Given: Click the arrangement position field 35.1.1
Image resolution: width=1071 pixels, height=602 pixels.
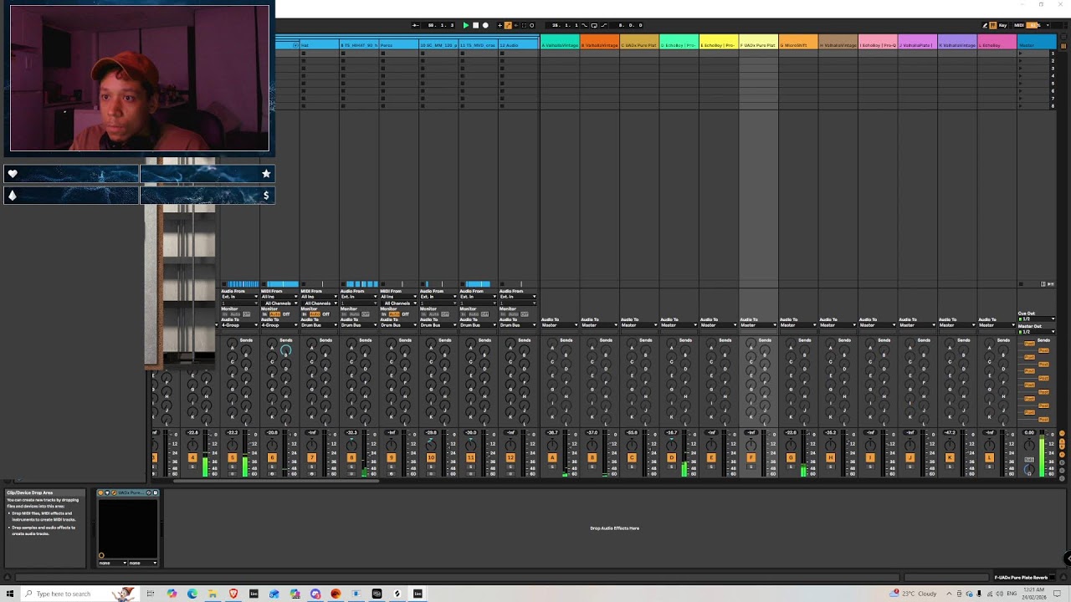Looking at the screenshot, I should (565, 25).
